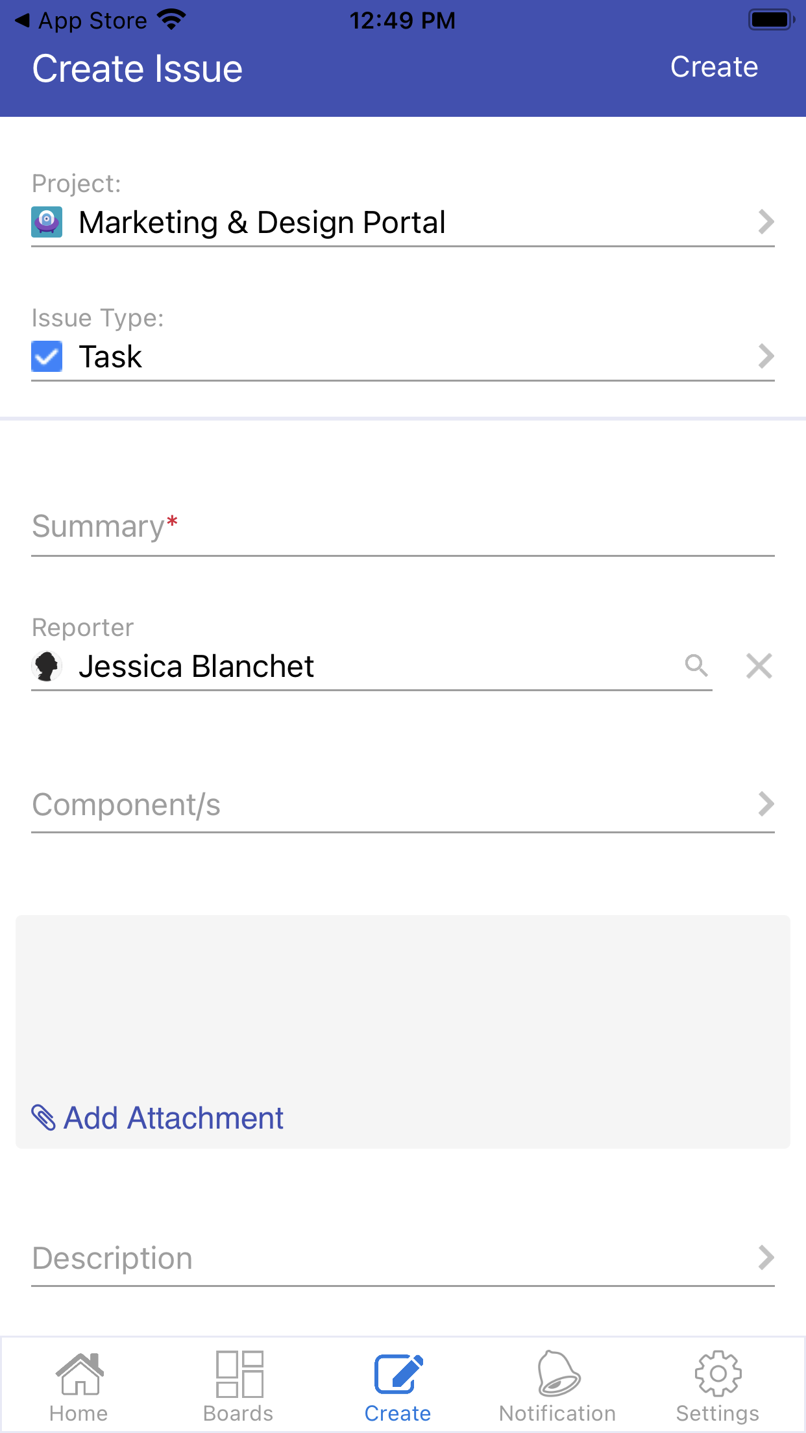Expand the Project selector chevron
806x1433 pixels.
[x=766, y=222]
